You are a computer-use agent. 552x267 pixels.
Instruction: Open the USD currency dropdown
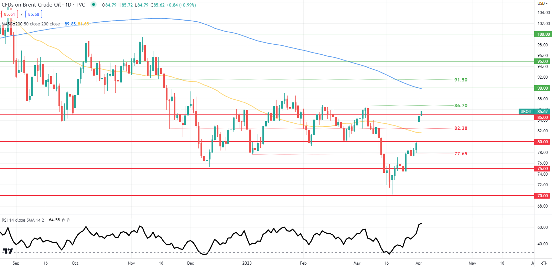pos(543,3)
